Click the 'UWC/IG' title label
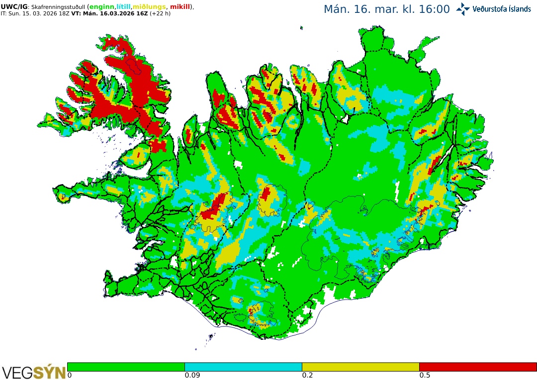 coord(14,7)
